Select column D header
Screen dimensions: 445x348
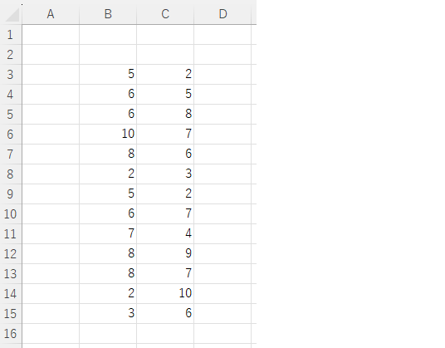[x=222, y=14]
